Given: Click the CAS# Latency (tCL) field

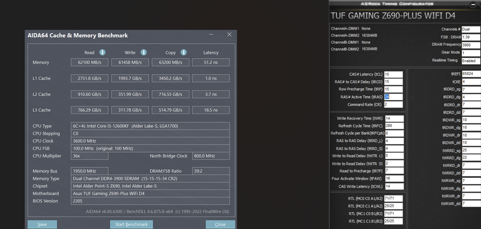Looking at the screenshot, I should tap(393, 74).
